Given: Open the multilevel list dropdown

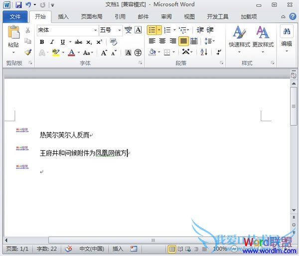Looking at the screenshot, I should [x=188, y=30].
